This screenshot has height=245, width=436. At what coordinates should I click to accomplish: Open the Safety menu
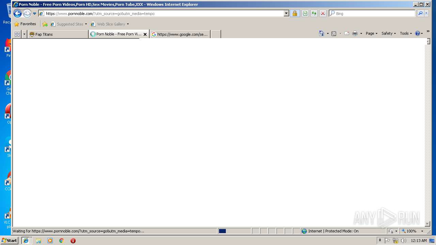pos(389,33)
